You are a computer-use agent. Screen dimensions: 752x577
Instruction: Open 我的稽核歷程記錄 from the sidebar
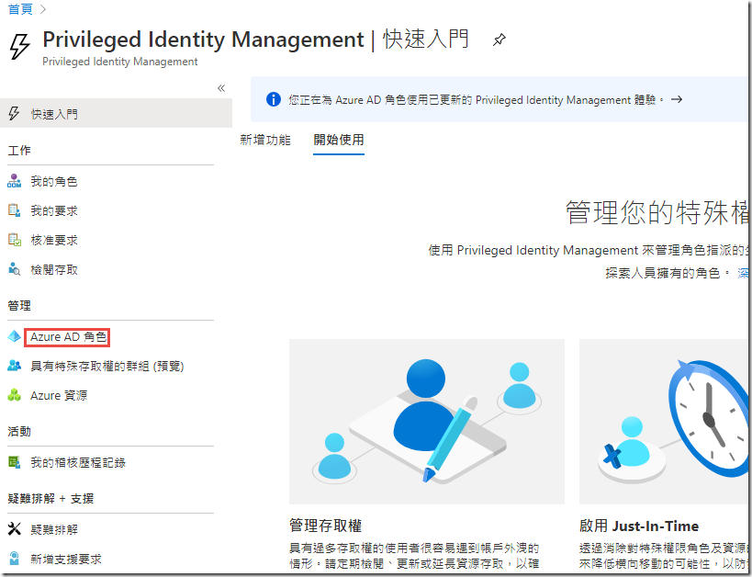[x=78, y=463]
